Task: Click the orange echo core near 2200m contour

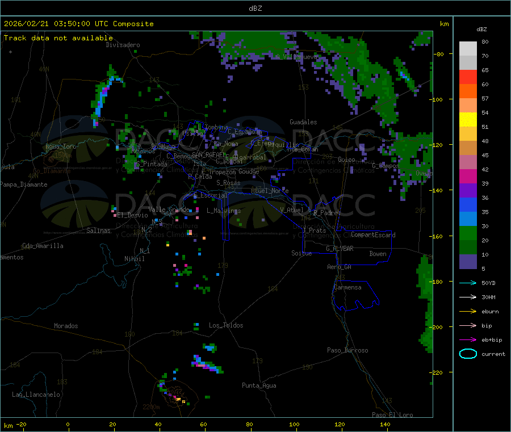Action: tap(178, 399)
